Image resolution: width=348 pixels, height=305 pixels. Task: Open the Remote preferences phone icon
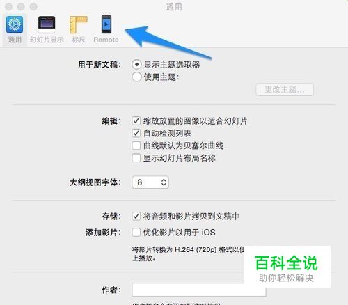[106, 24]
